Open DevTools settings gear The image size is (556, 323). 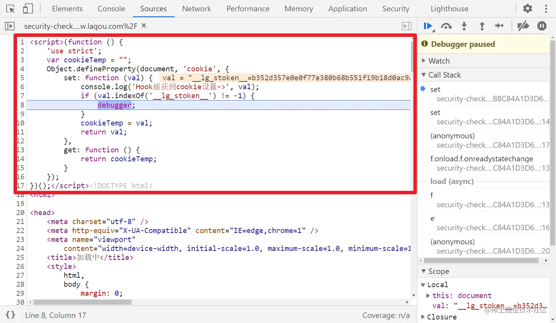coord(527,9)
